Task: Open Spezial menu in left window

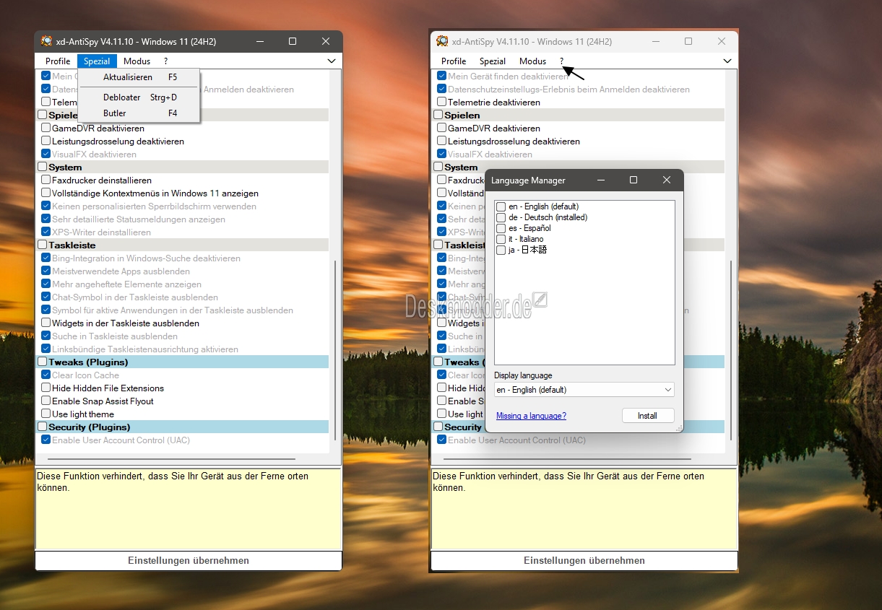Action: [x=97, y=61]
